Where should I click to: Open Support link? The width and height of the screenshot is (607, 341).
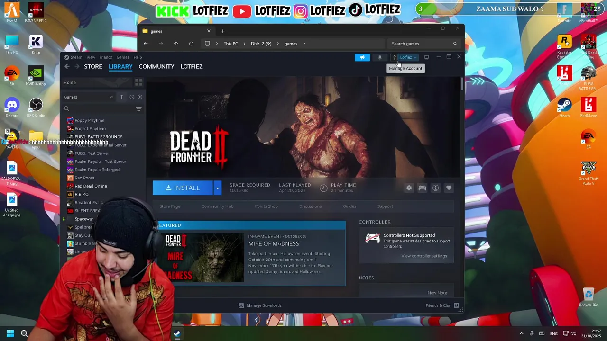pos(385,206)
